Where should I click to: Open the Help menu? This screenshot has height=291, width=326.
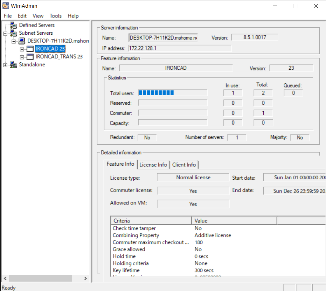73,16
